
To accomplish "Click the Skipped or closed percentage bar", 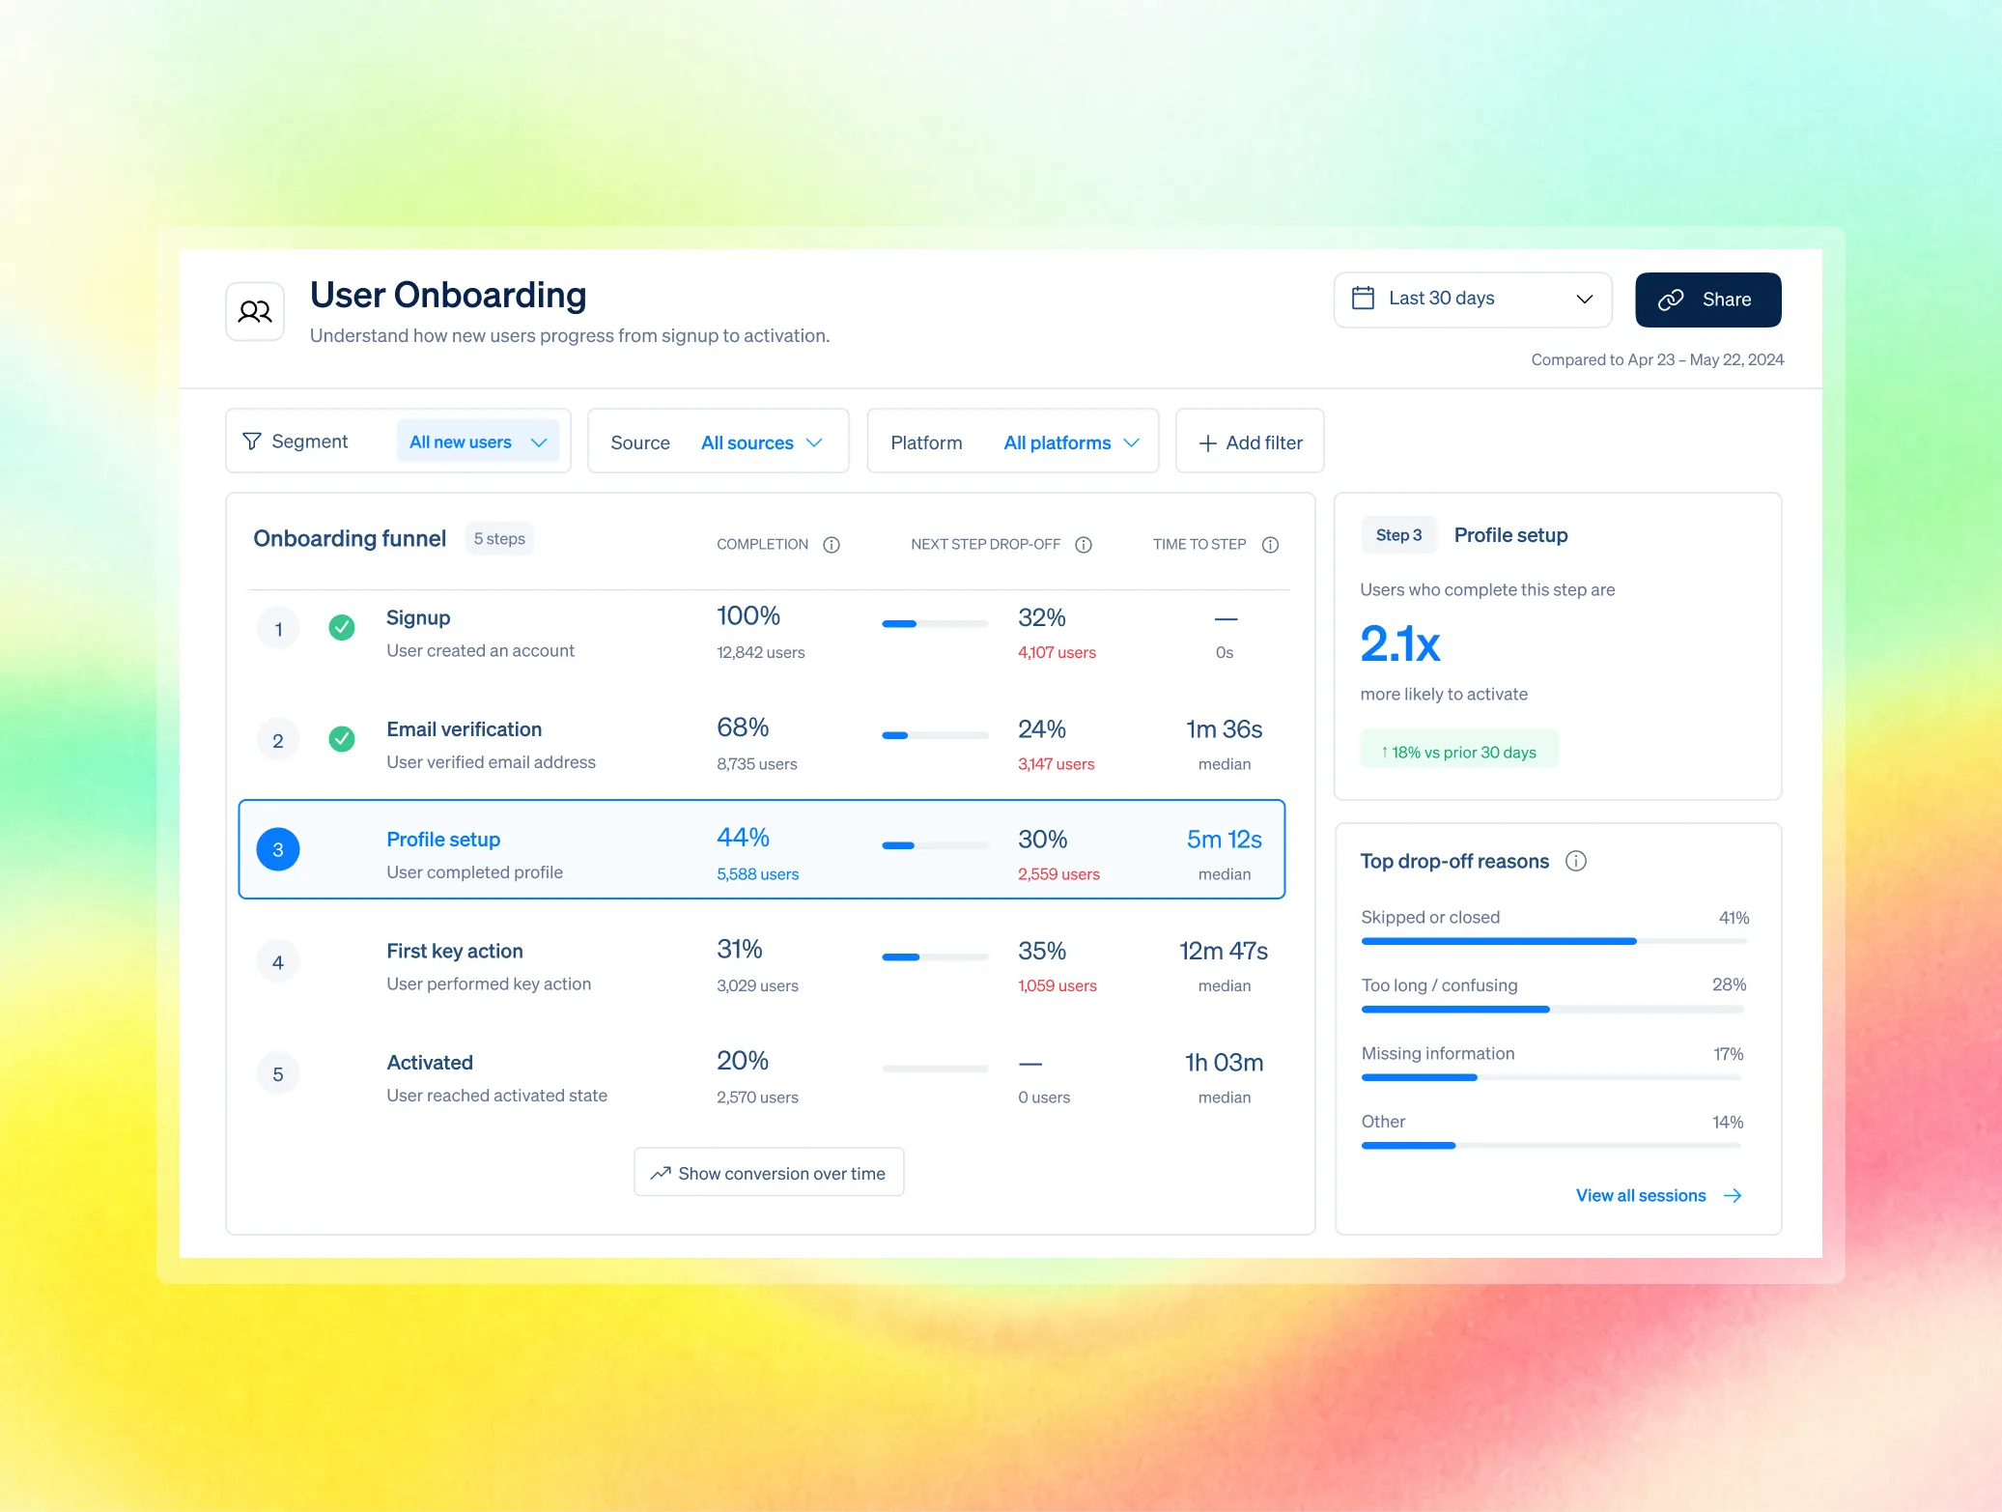I will [x=1553, y=941].
